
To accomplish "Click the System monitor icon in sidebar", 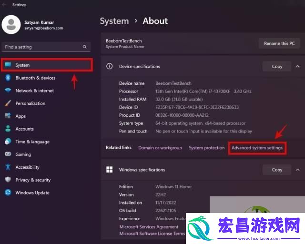I will (8, 65).
